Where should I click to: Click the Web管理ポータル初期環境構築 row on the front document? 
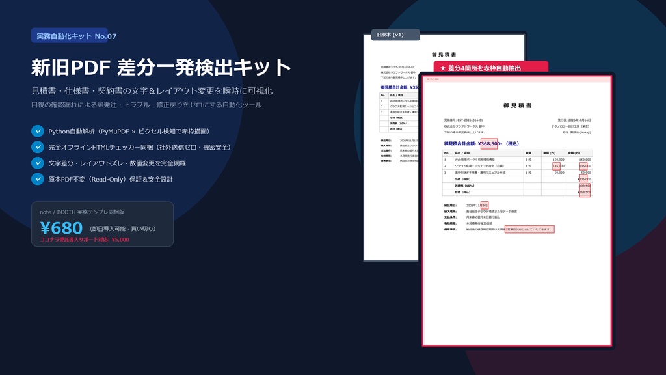(x=517, y=160)
